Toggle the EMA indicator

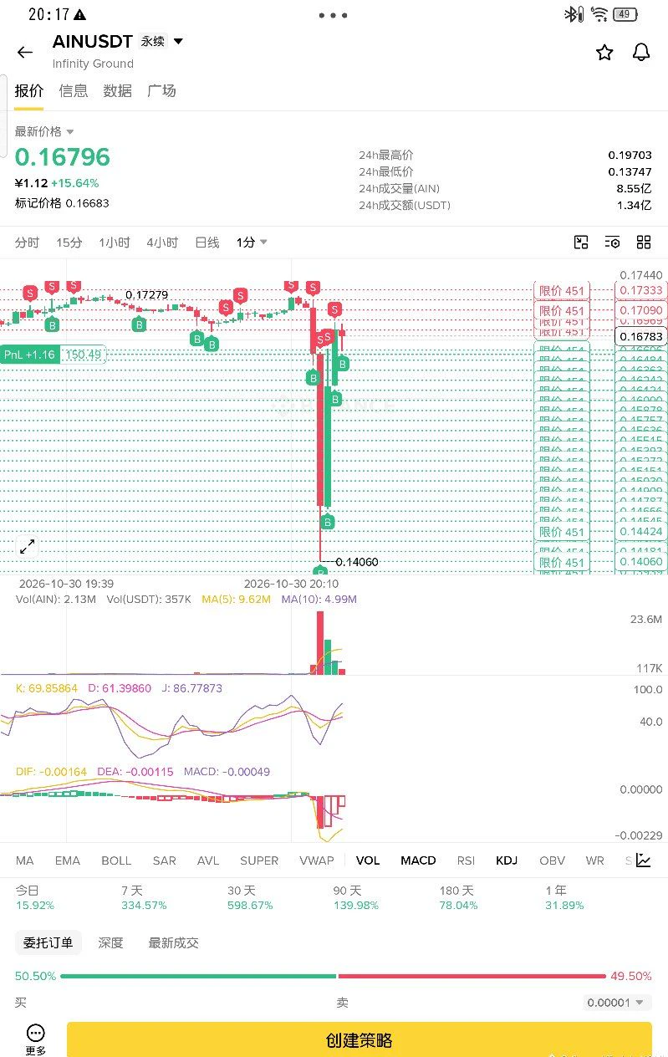[68, 860]
